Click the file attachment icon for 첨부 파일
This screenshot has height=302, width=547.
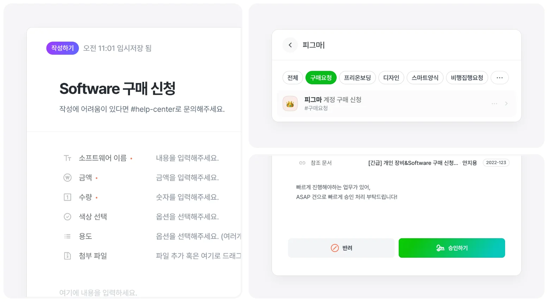68,256
